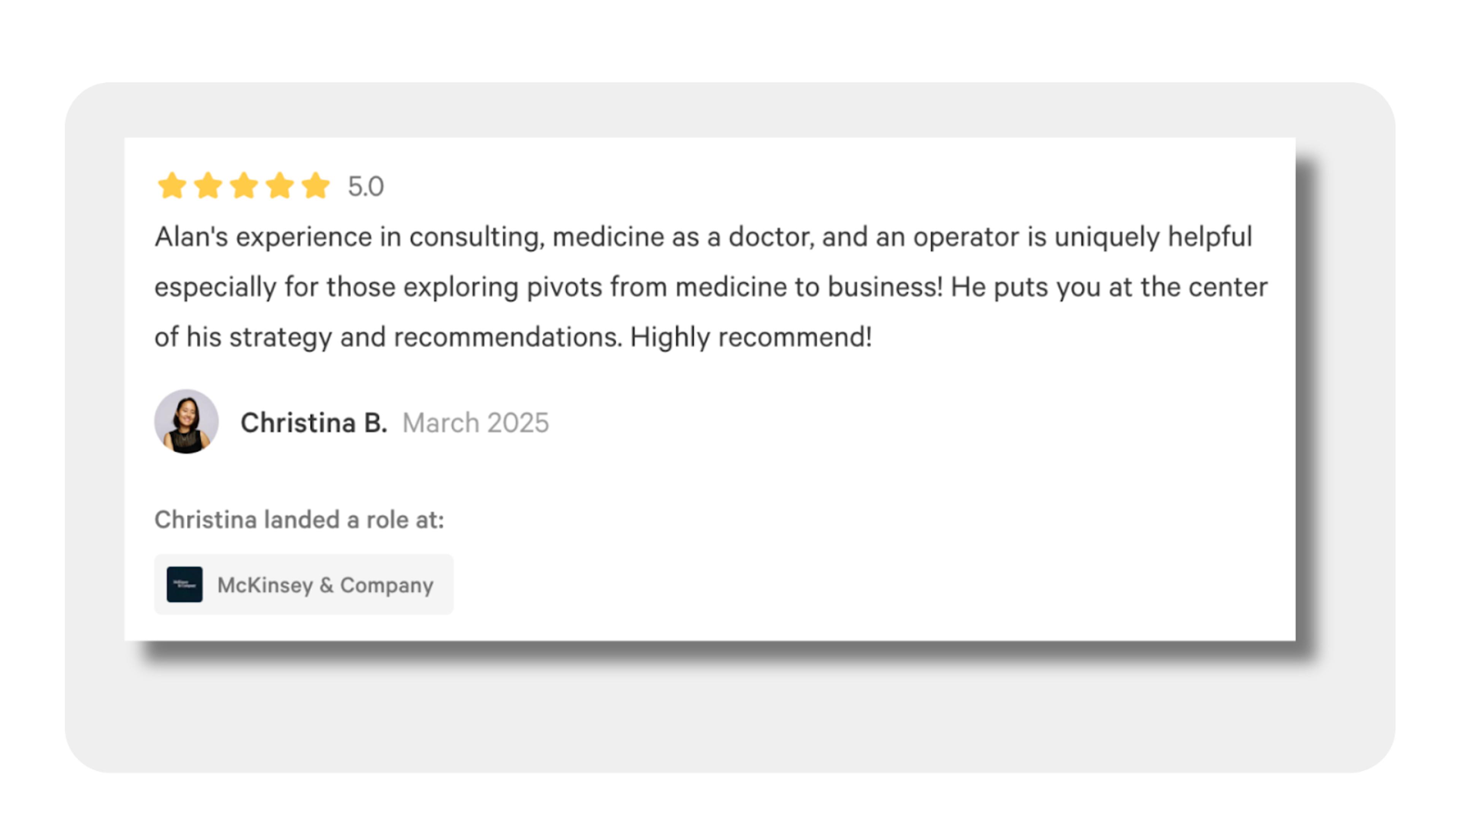Click the dark McKinsey logo icon

point(184,584)
